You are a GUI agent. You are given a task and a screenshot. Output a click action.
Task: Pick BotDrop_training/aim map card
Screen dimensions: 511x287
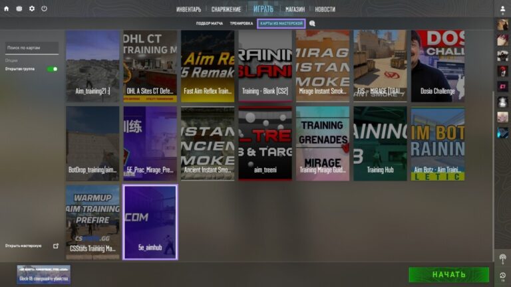coord(92,143)
